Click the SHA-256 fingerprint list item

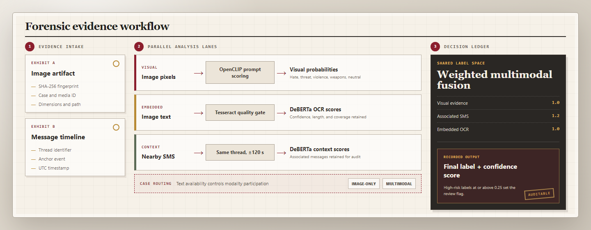[58, 87]
